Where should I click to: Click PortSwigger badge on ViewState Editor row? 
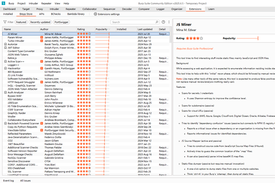(42, 130)
